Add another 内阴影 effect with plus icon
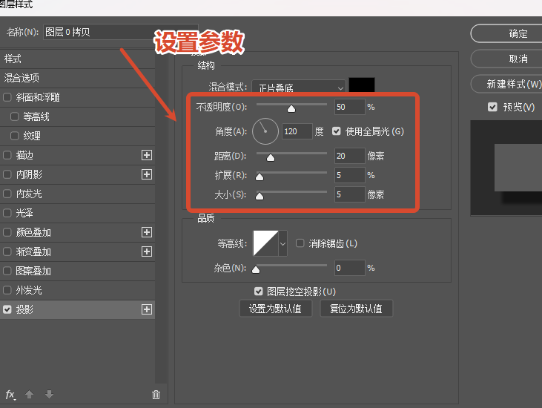Screen dimensions: 542x408 point(147,174)
